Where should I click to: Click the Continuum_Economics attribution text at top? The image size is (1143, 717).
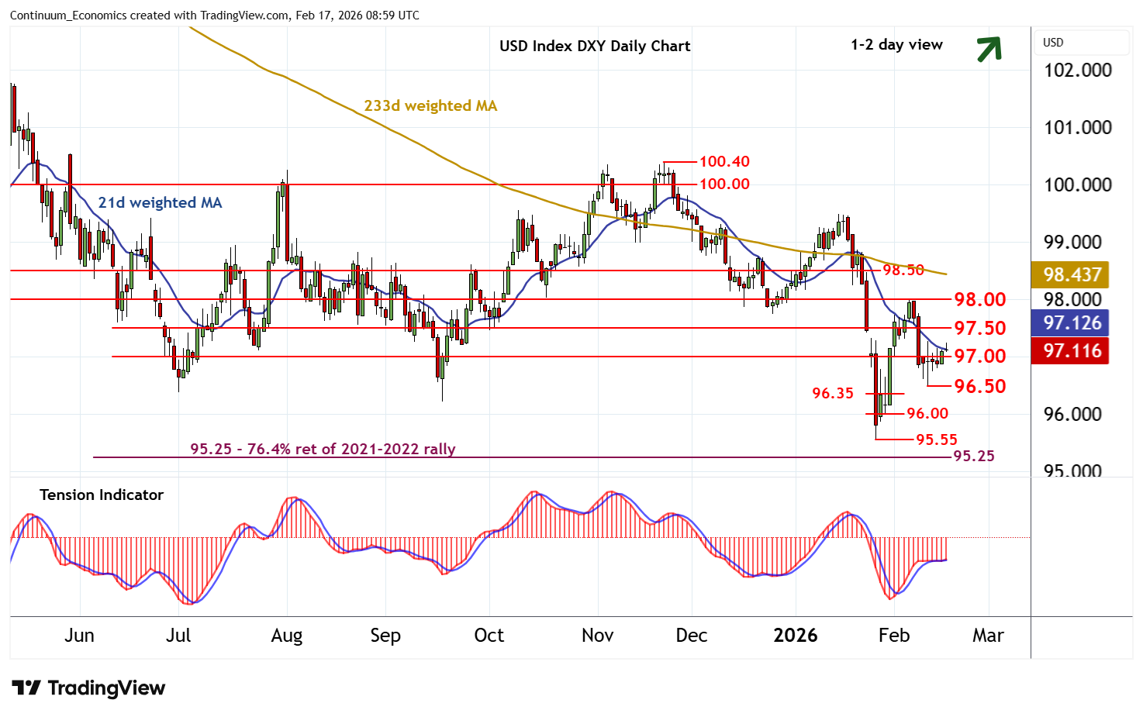pyautogui.click(x=215, y=16)
